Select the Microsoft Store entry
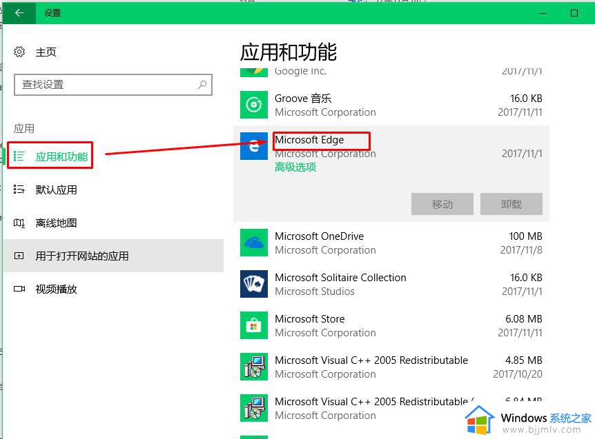Viewport: 595px width, 439px height. click(x=391, y=325)
